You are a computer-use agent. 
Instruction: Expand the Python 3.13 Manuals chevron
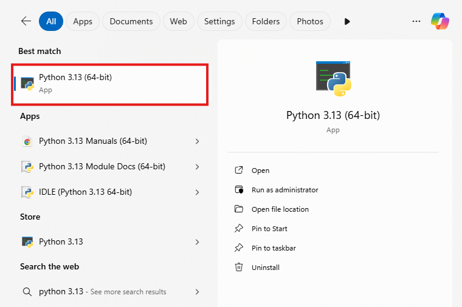point(197,141)
